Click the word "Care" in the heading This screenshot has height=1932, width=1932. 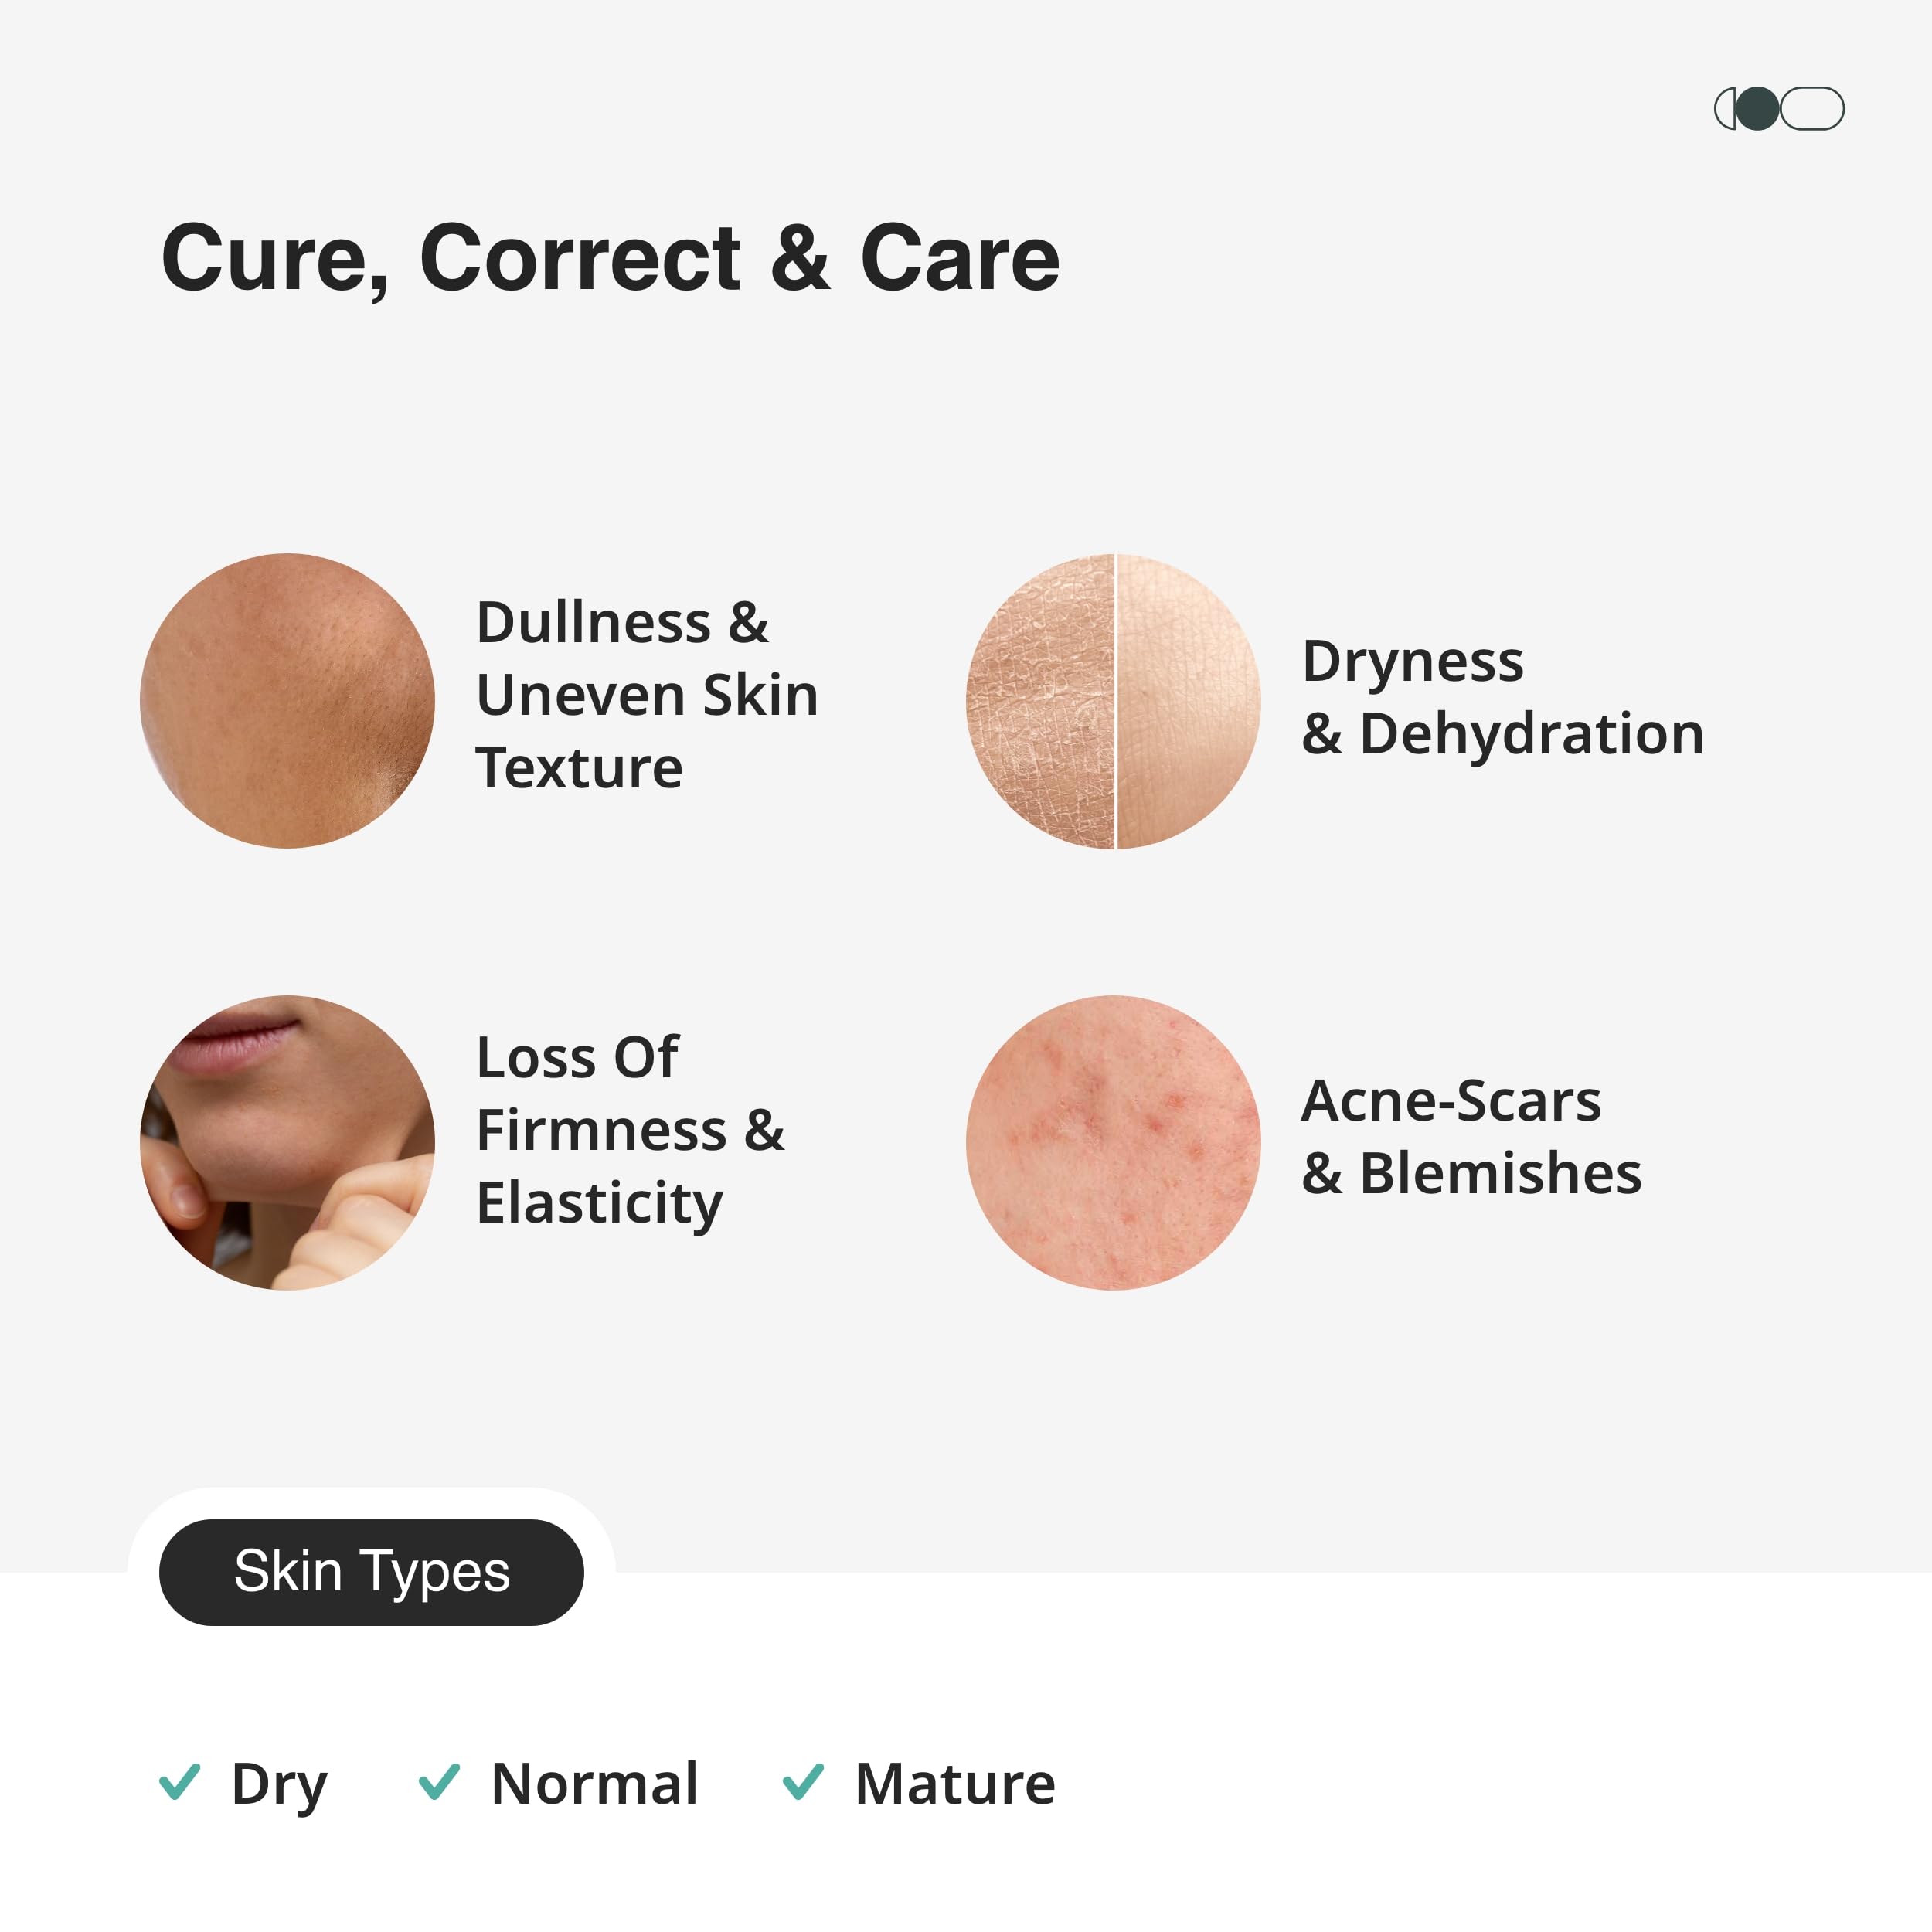(x=959, y=258)
